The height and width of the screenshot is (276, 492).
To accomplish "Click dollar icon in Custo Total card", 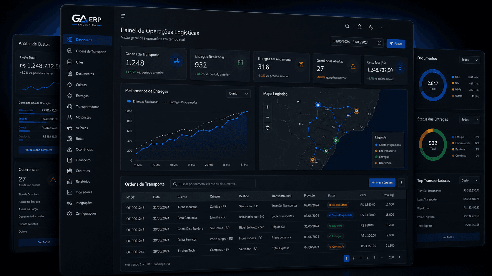I will pyautogui.click(x=400, y=68).
